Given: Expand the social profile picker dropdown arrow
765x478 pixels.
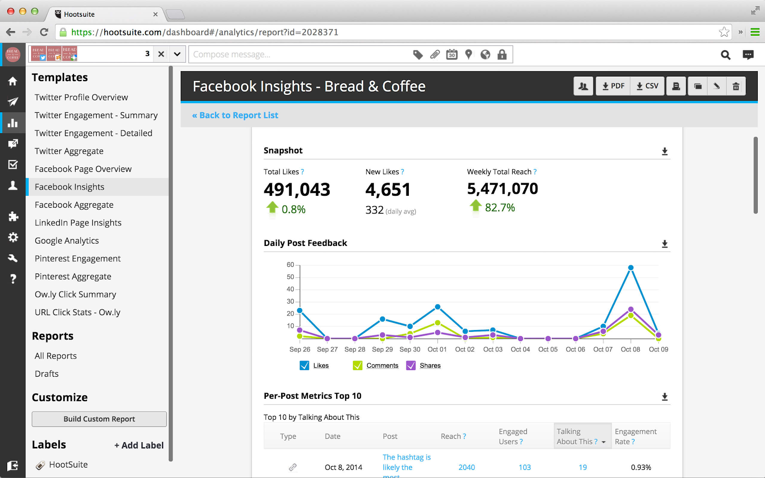Looking at the screenshot, I should (177, 54).
